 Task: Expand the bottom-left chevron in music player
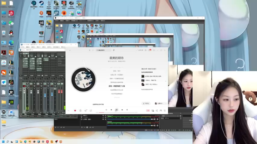[68, 111]
